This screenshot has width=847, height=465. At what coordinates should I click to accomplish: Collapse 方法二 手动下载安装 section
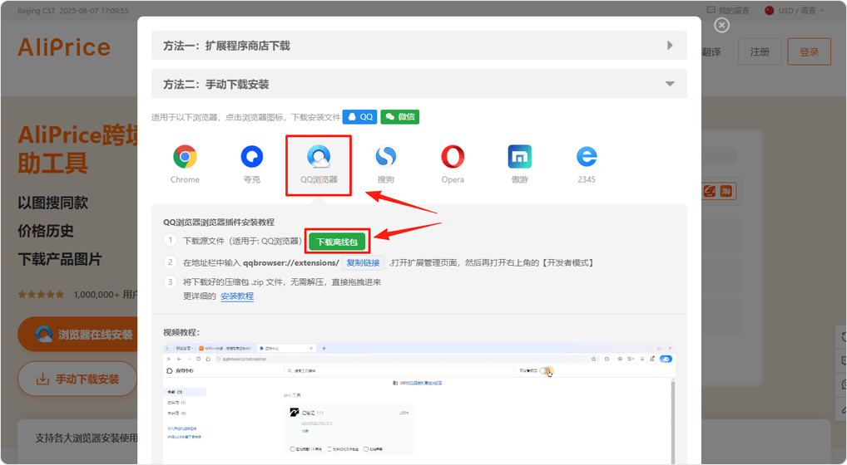[419, 84]
